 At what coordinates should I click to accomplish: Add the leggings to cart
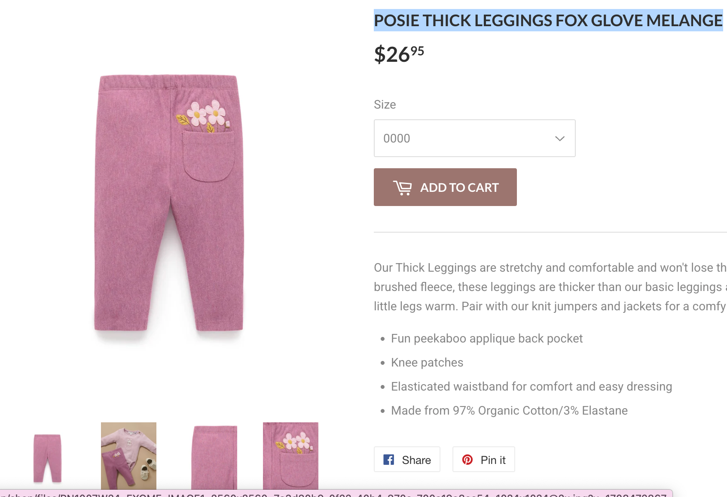[445, 187]
